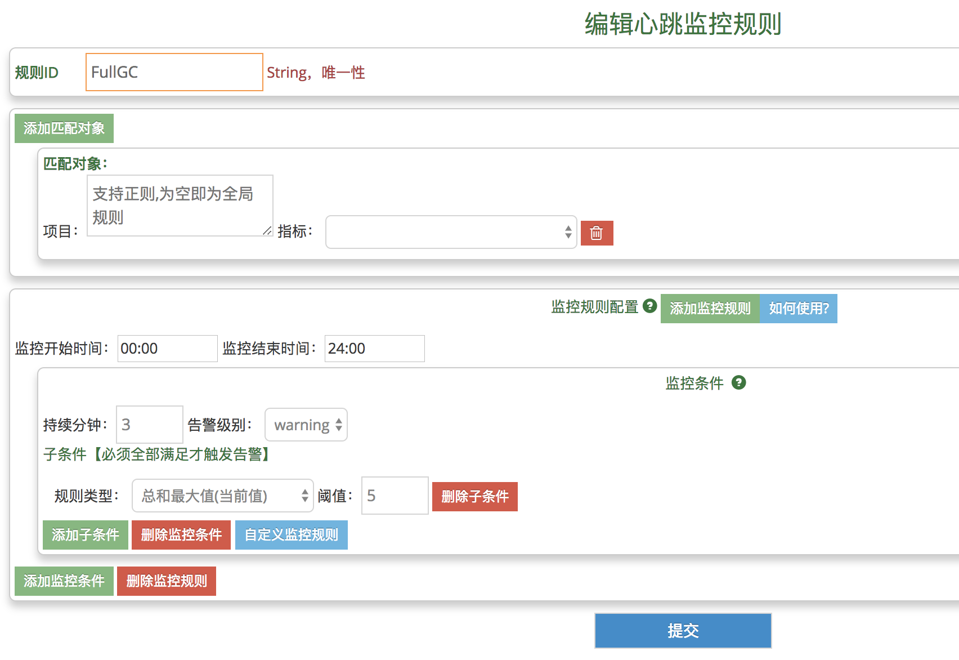Click the red trash icon to delete match object
Viewport: 959px width, 660px height.
click(597, 233)
